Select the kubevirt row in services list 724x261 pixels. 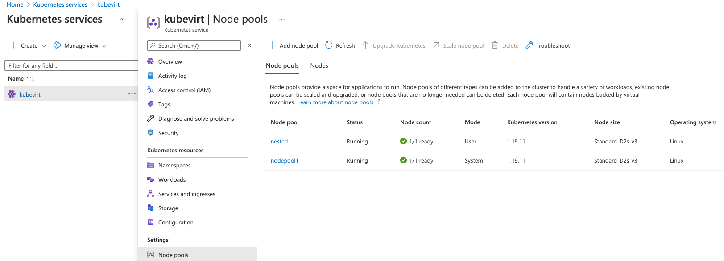tap(71, 94)
